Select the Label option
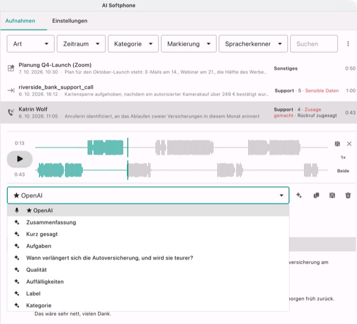The image size is (357, 324). pyautogui.click(x=148, y=294)
